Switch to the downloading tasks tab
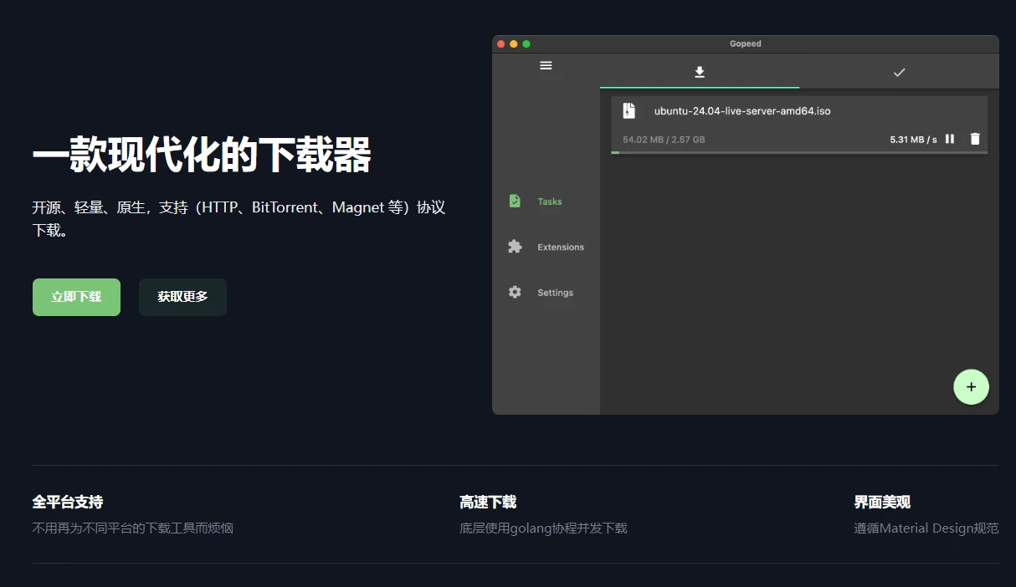The width and height of the screenshot is (1016, 587). [700, 72]
